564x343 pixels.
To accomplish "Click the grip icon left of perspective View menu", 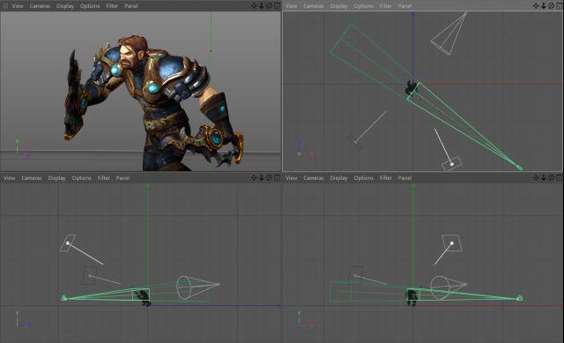I will click(5, 6).
